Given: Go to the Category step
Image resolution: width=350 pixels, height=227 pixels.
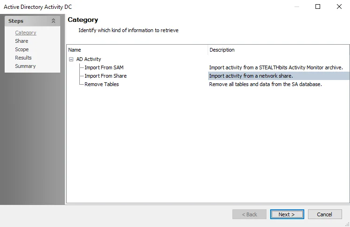Looking at the screenshot, I should point(26,33).
